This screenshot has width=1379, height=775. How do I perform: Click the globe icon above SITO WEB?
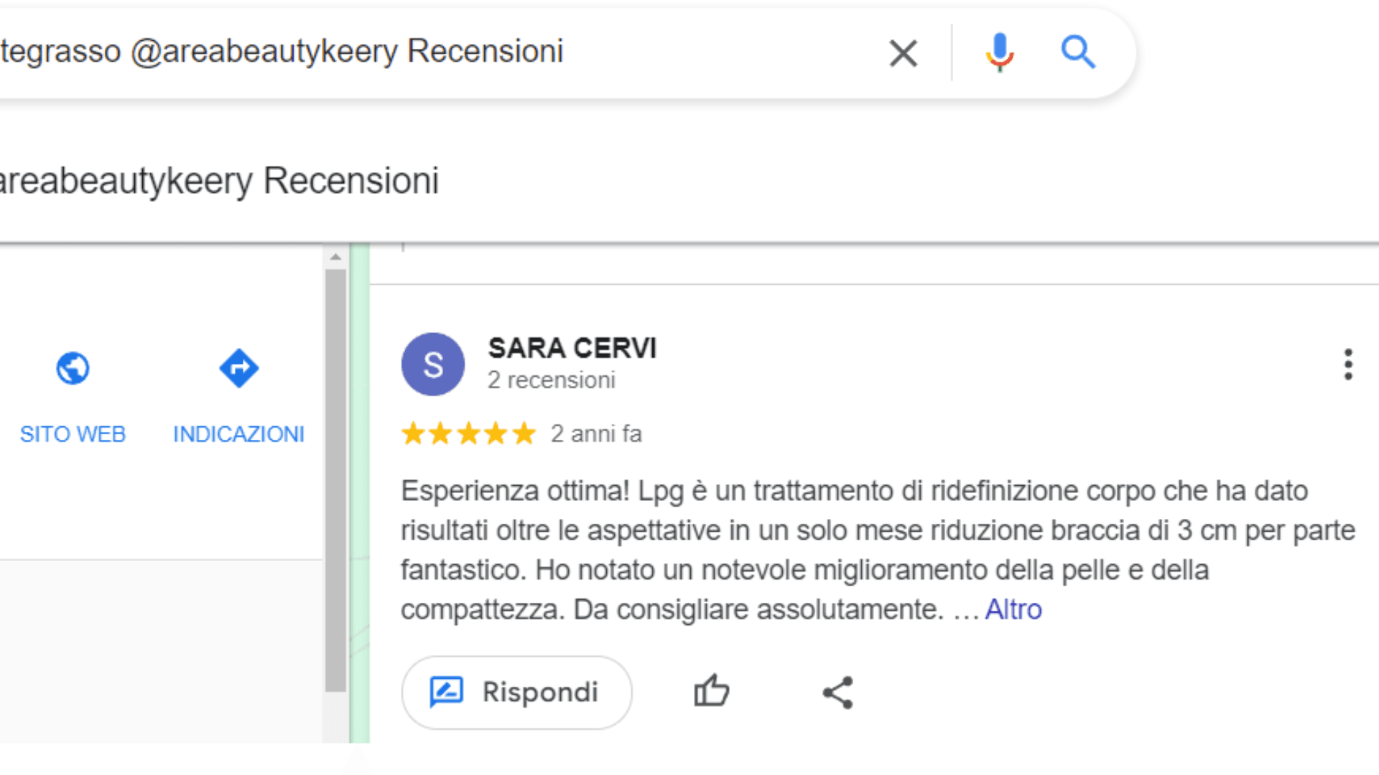73,368
